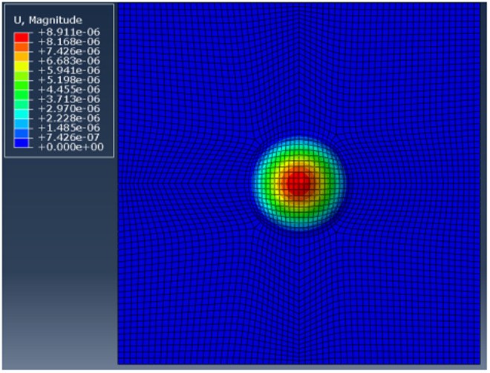Click the legend value +2.970e-06
Viewport: 490px width, 373px height.
point(69,108)
